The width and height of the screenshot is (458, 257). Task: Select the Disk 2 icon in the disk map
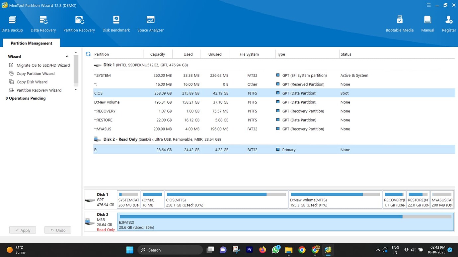click(89, 222)
